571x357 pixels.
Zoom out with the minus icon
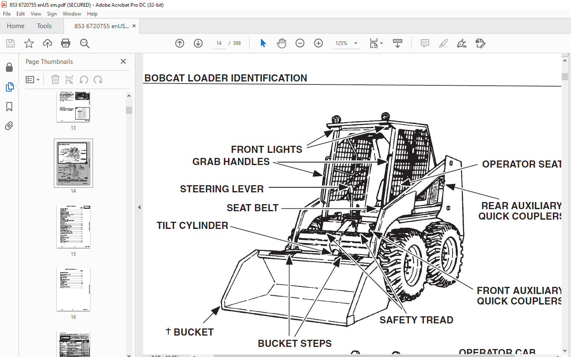[300, 43]
